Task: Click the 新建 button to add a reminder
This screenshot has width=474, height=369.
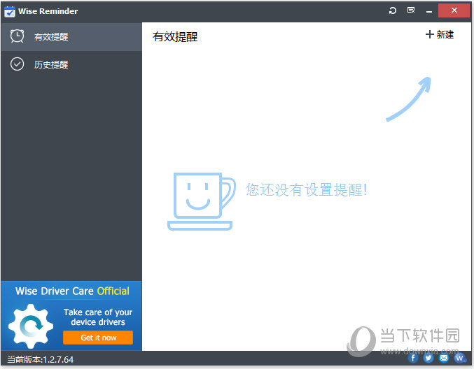Action: tap(440, 34)
